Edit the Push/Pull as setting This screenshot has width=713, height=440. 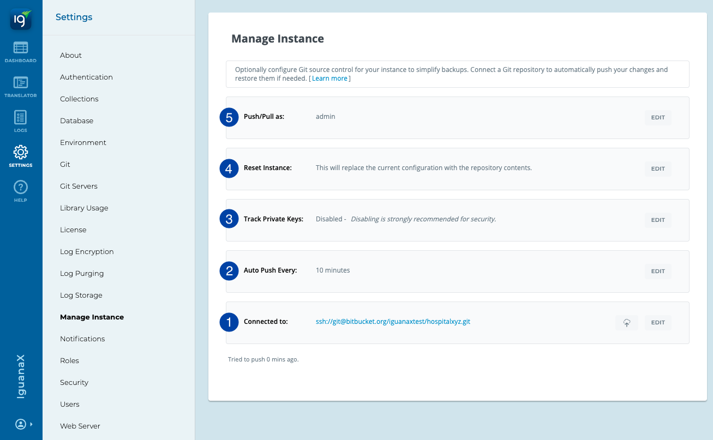tap(657, 118)
